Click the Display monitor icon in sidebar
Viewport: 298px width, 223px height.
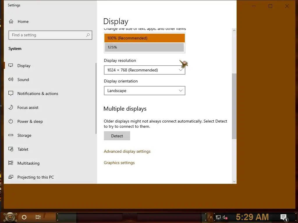11,65
